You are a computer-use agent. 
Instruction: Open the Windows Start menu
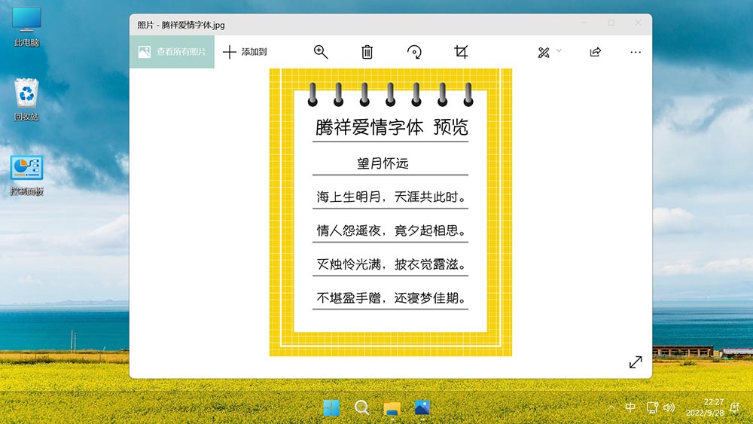click(331, 408)
